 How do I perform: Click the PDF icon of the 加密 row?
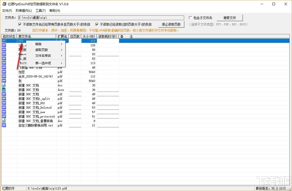coord(4,72)
